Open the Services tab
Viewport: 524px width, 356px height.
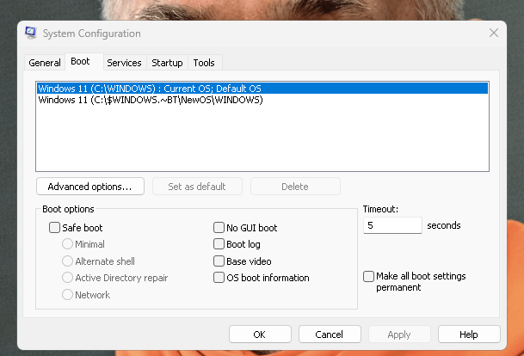click(124, 63)
